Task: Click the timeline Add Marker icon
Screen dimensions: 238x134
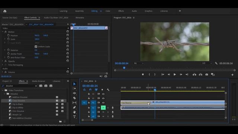Action: pyautogui.click(x=102, y=90)
